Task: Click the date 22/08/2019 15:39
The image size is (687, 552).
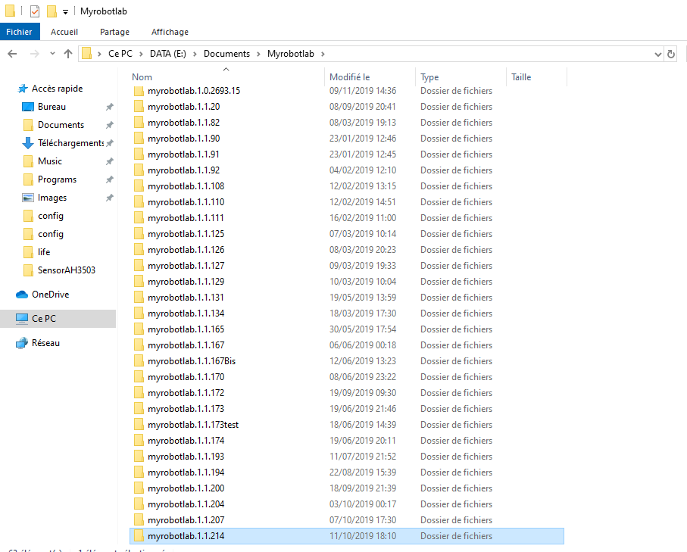Action: pos(363,472)
